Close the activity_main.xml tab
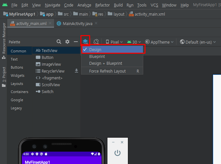221x164 pixels. tap(50, 23)
